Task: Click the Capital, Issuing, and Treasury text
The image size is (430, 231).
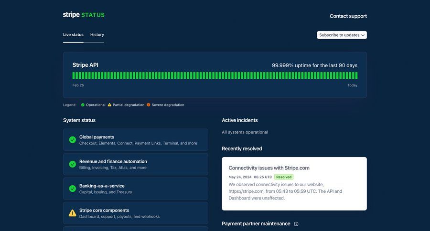Action: pos(106,192)
